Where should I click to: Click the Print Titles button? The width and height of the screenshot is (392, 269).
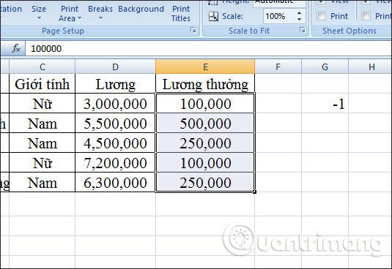pos(181,13)
